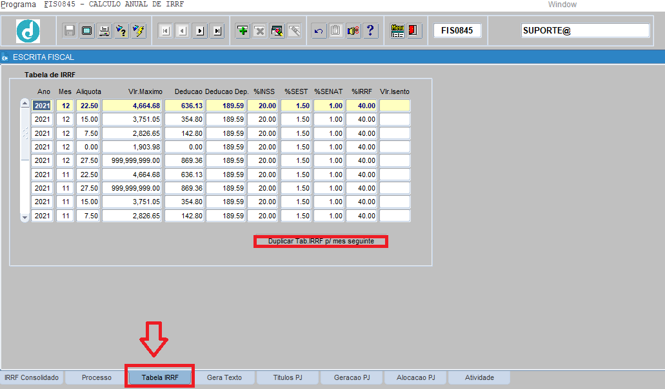Click Deducao 0.00 cell

pyautogui.click(x=184, y=147)
